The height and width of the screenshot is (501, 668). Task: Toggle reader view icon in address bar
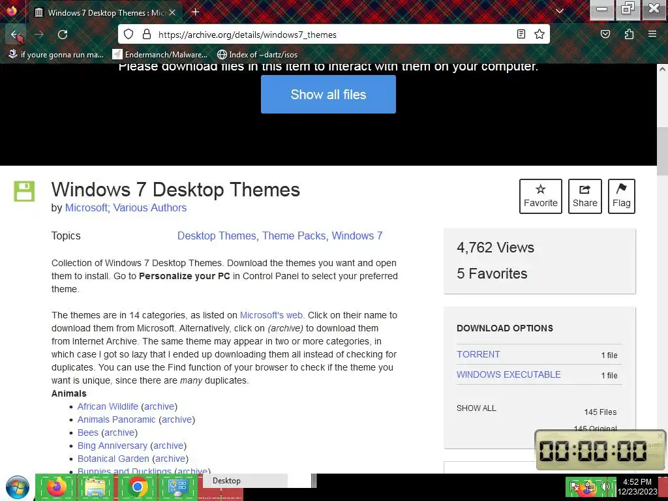pyautogui.click(x=521, y=34)
